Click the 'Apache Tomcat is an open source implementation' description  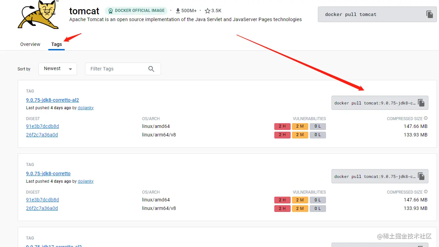(185, 19)
